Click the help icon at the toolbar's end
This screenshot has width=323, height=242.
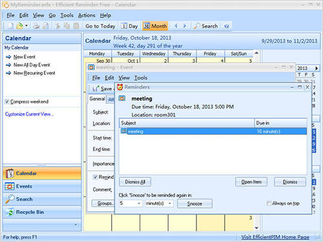(226, 26)
